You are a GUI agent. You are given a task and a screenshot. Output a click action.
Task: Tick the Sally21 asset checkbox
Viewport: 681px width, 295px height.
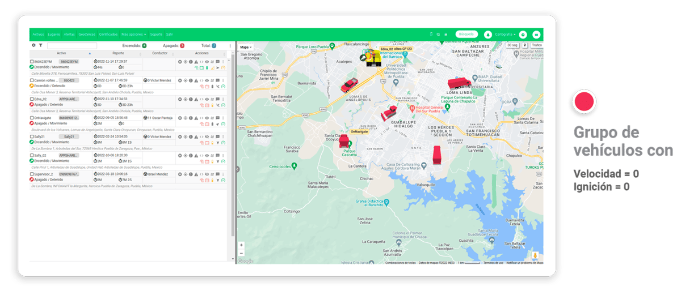click(32, 136)
